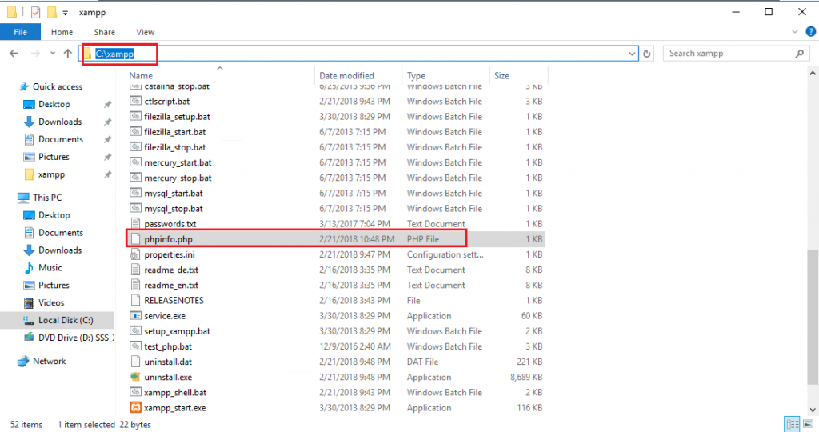This screenshot has width=819, height=432.
Task: Select the filezilla_stop.bat file
Action: 175,147
